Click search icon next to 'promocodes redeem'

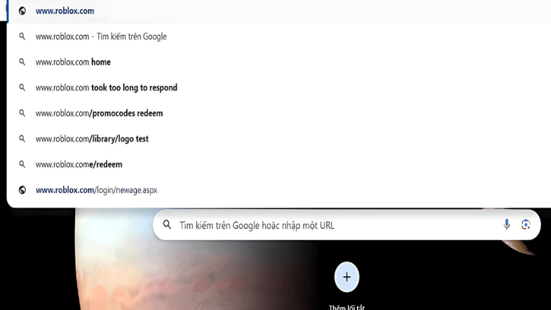(x=22, y=113)
